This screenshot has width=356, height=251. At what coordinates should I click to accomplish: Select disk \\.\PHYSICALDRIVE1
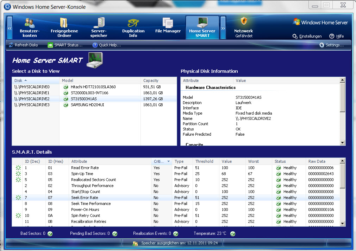pos(94,93)
